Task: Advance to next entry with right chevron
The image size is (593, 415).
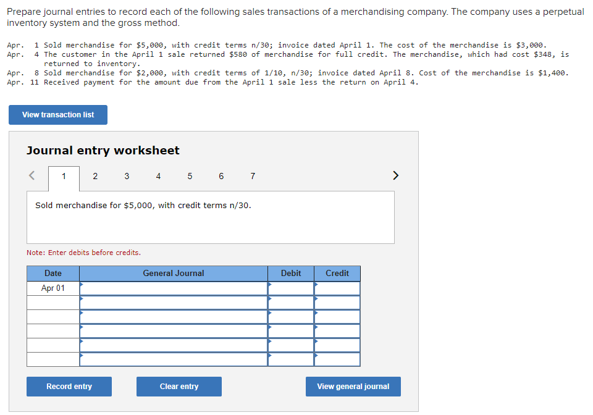Action: [x=395, y=175]
